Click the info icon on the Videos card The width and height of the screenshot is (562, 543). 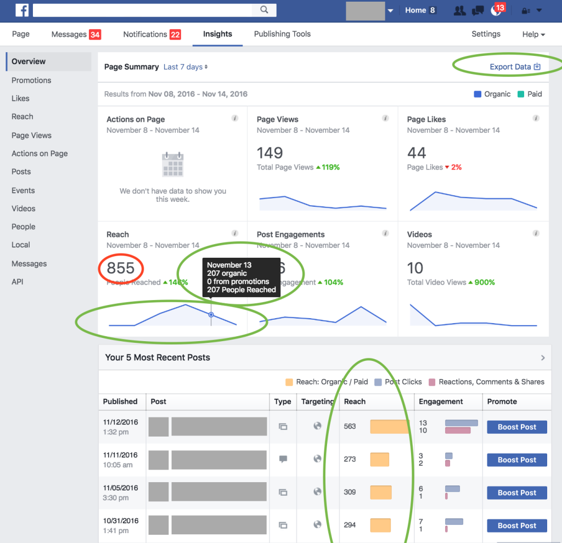[536, 233]
